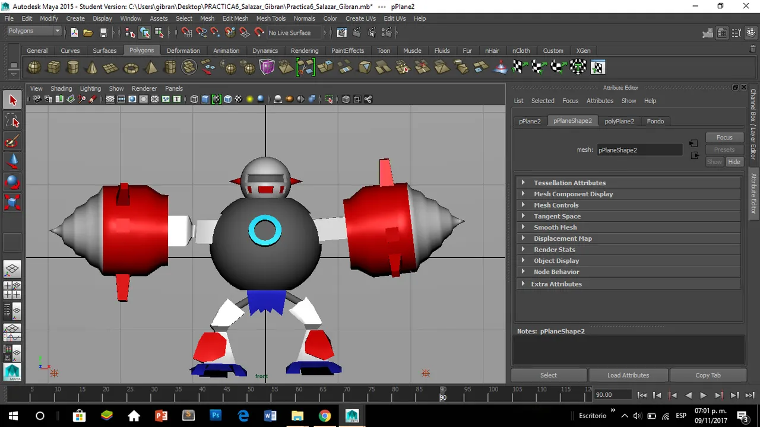Switch to the Rendering shelf tab
This screenshot has height=427, width=760.
(x=305, y=51)
